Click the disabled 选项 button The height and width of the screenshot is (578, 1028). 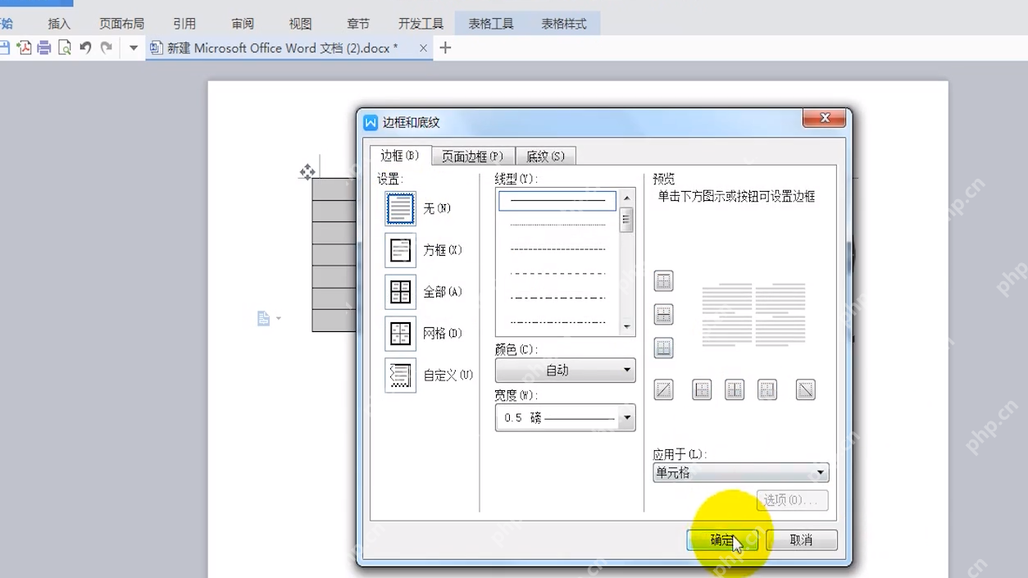(x=792, y=500)
